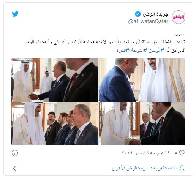Open the hashtag #الوطن
The height and width of the screenshot is (177, 196).
(x=156, y=50)
